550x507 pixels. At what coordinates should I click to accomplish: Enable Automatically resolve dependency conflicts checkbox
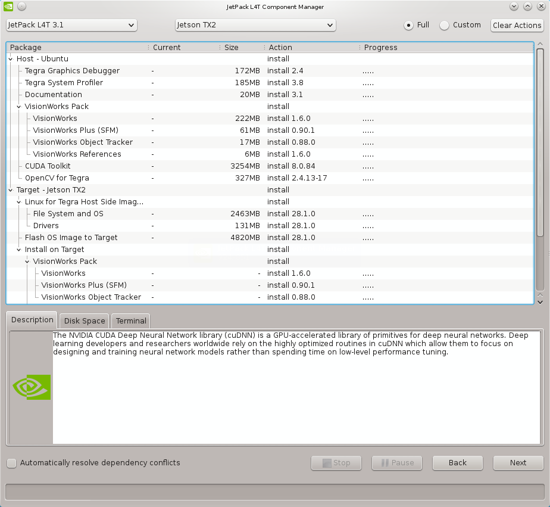tap(11, 463)
